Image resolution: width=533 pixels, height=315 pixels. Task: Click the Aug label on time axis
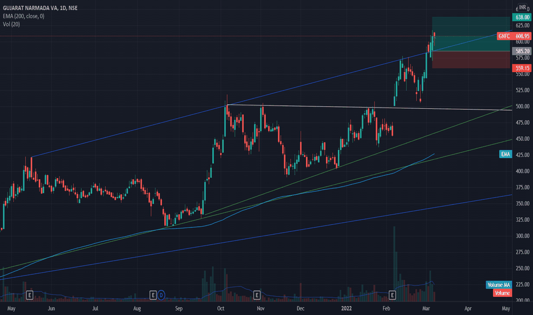tap(137, 309)
